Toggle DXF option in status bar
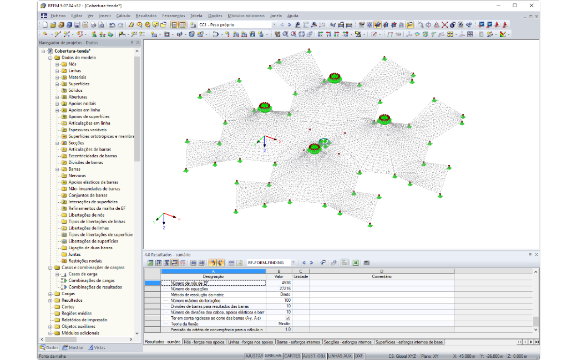577x360 pixels. (x=359, y=356)
